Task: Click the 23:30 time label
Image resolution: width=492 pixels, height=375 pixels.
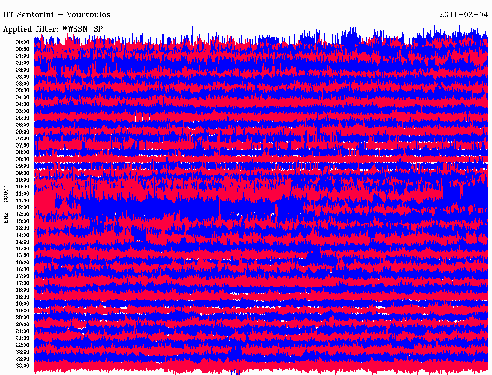Action: 23,366
